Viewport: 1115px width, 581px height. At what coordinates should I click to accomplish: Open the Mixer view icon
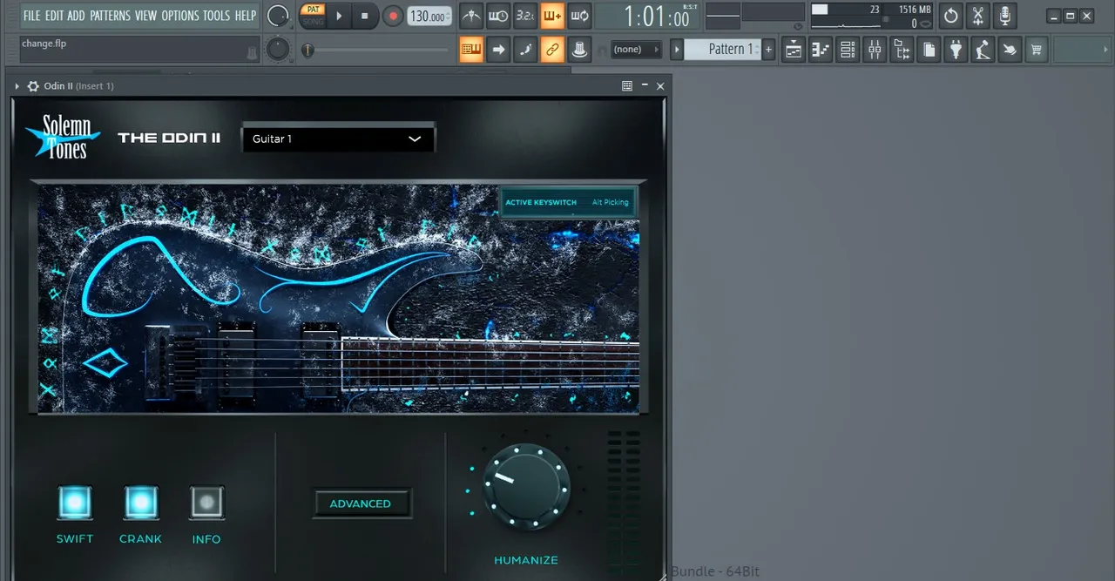tap(874, 50)
